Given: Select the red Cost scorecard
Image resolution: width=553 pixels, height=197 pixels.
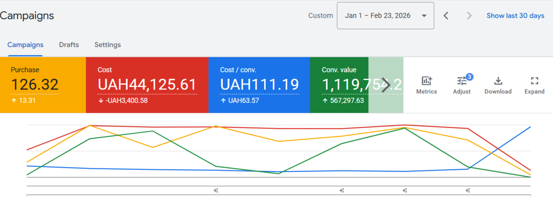Looking at the screenshot, I should pos(147,85).
